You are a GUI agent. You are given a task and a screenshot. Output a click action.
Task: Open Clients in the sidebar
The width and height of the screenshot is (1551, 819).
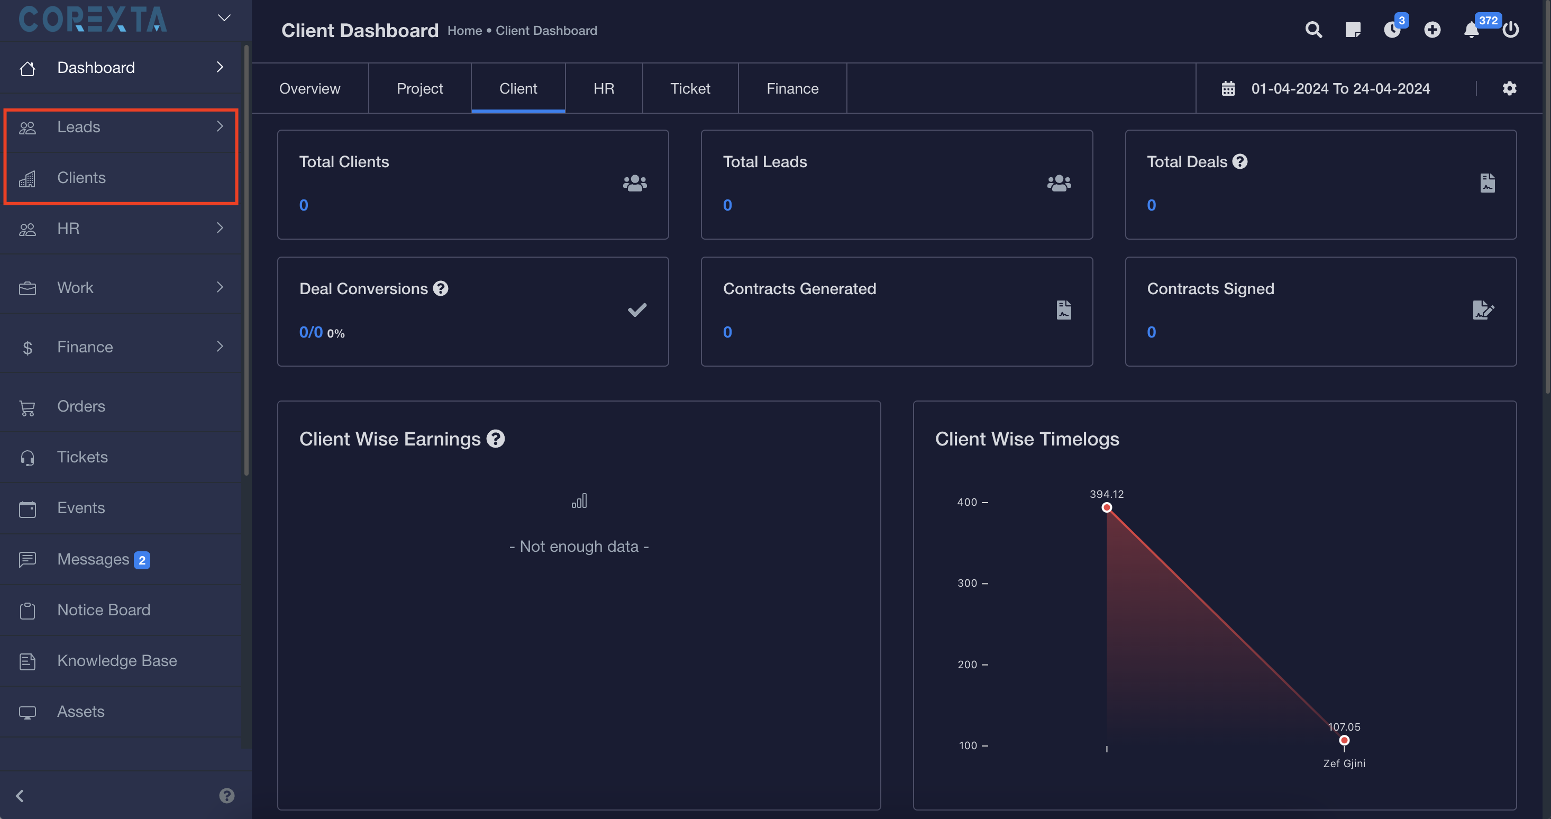point(81,178)
